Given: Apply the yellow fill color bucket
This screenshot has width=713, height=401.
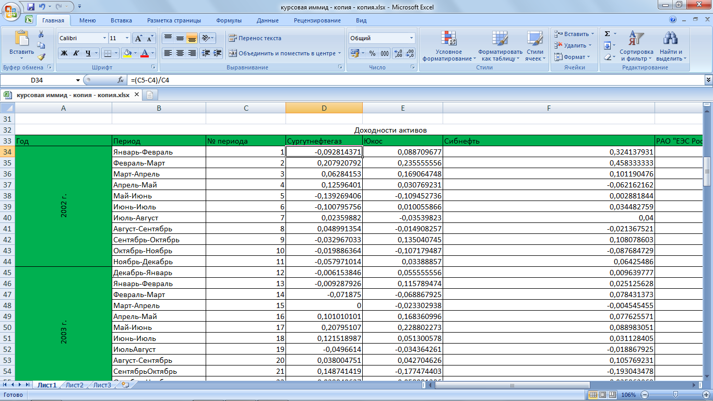Looking at the screenshot, I should [x=126, y=53].
